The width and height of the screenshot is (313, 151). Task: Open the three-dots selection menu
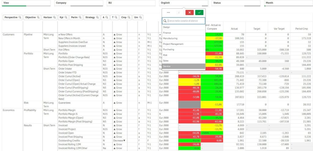point(168,12)
